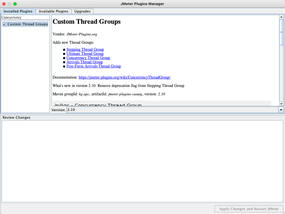Screen dimensions: 285x214
Task: Click the vendor name JMeter-Plugins.org
Action: 82,34
